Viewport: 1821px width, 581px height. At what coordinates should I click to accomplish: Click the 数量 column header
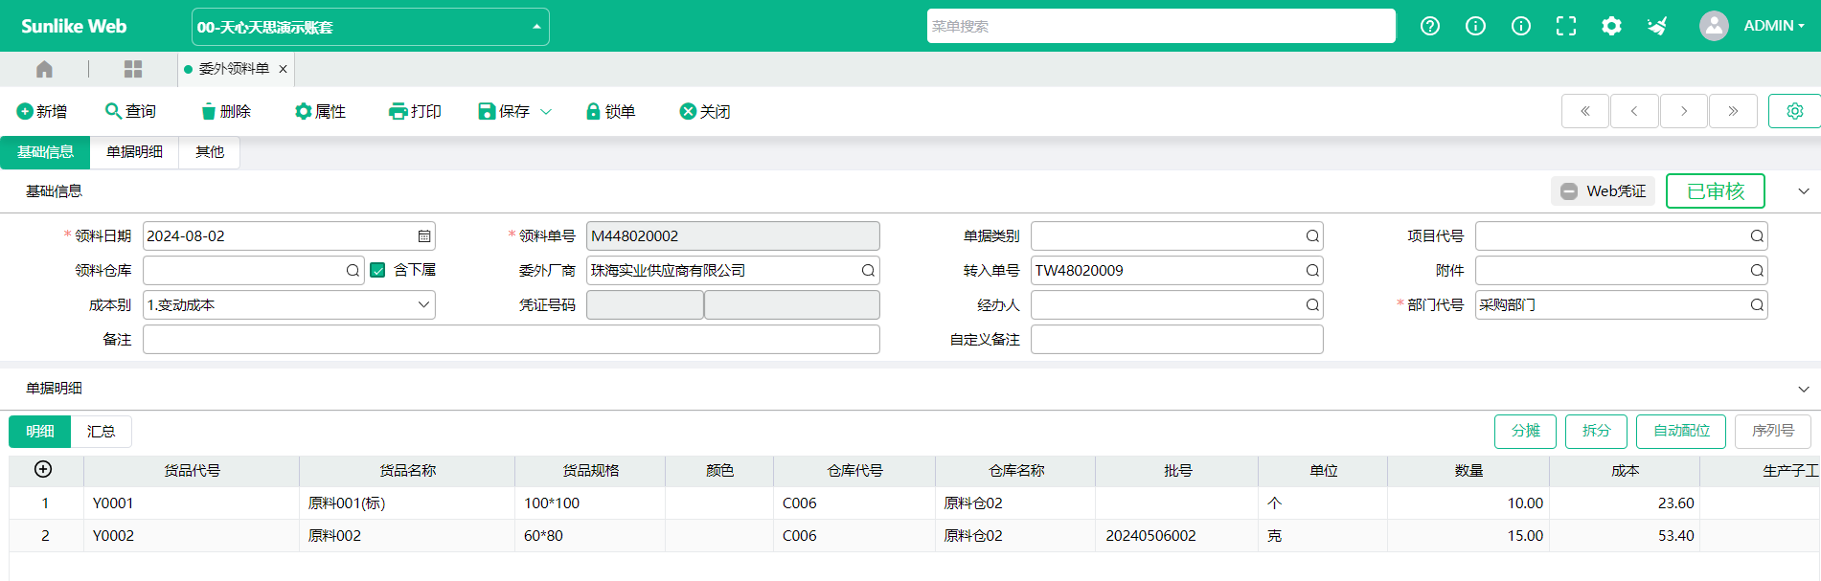pyautogui.click(x=1468, y=471)
